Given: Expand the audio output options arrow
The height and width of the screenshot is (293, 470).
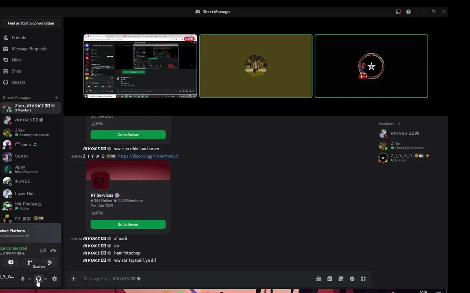Looking at the screenshot, I should pos(46,279).
